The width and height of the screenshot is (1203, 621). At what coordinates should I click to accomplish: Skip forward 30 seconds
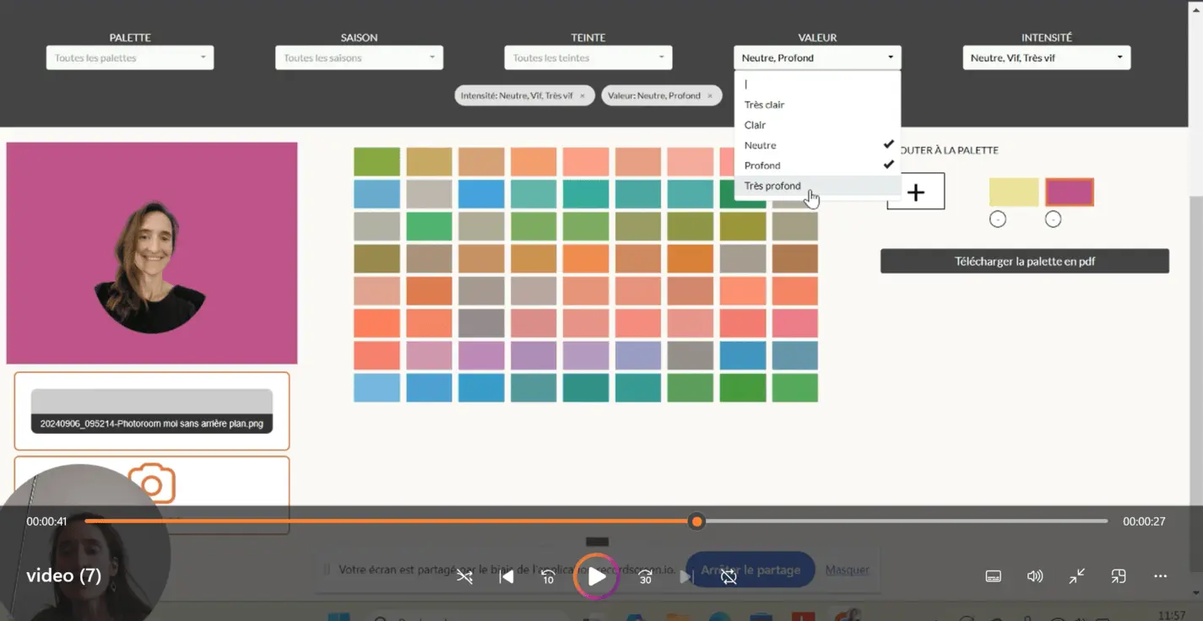pos(646,577)
